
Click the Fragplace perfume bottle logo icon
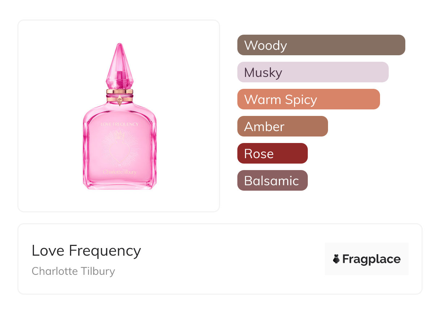pyautogui.click(x=336, y=259)
